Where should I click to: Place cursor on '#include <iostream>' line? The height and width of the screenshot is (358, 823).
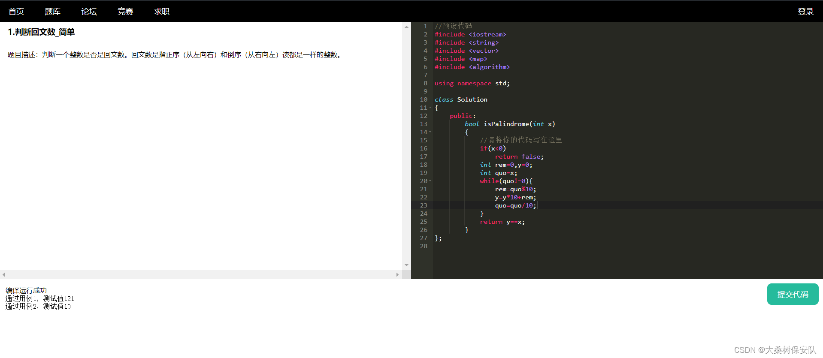470,34
